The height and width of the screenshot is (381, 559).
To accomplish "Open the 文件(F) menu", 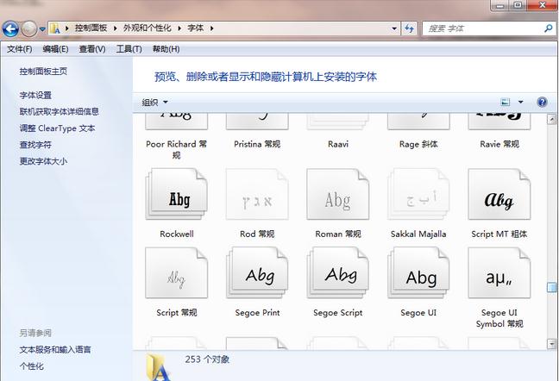I will pyautogui.click(x=20, y=49).
